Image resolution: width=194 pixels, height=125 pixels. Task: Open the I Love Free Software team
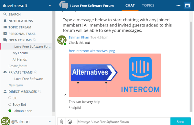[x=28, y=79]
